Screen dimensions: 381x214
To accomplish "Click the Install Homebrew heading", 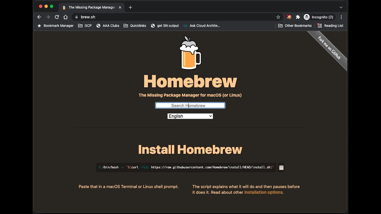I will click(x=190, y=150).
